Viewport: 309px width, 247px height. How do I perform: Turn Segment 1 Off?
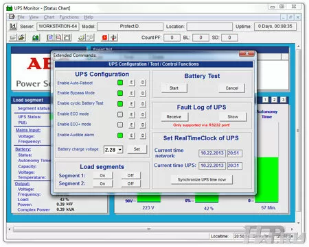(130, 175)
